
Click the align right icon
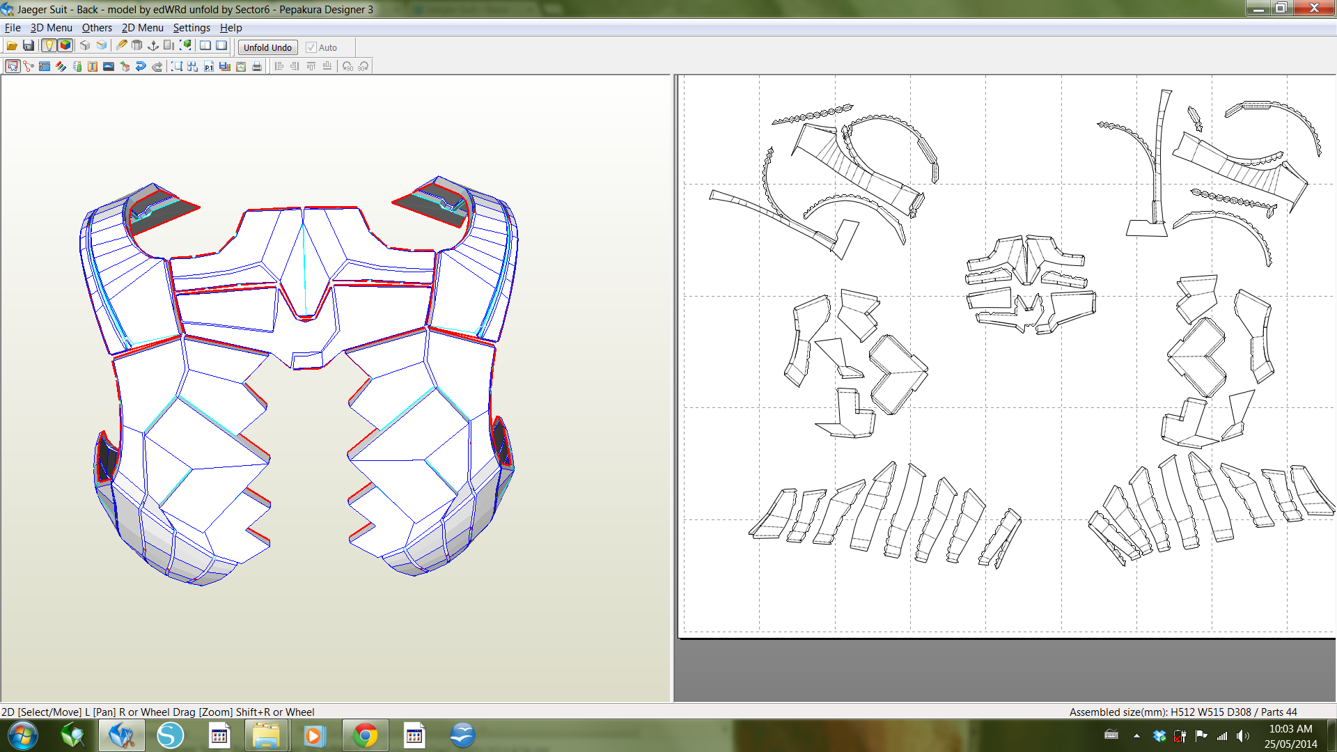pyautogui.click(x=295, y=67)
